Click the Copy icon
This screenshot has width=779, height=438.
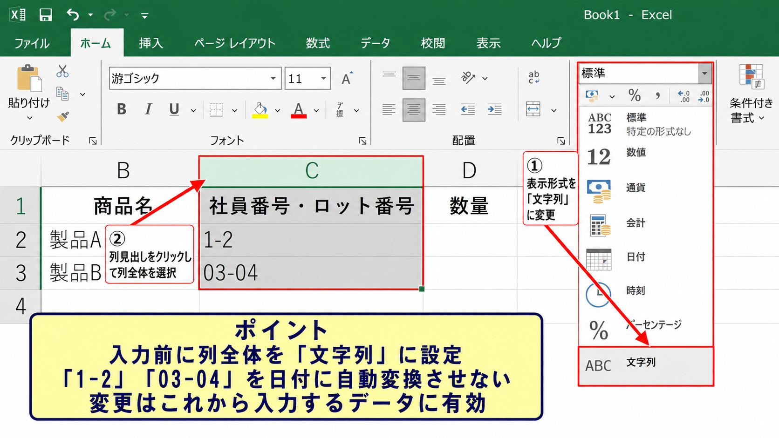[x=62, y=94]
